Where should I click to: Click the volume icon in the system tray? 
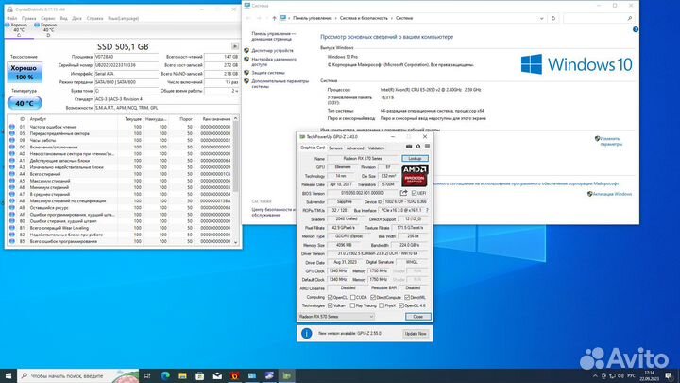(x=620, y=376)
